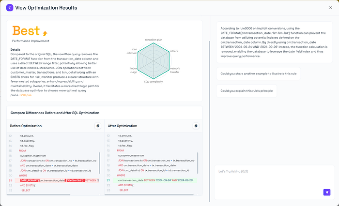This screenshot has height=206, width=339.
Task: Click the Performance Improvement label
Action: pos(31,41)
